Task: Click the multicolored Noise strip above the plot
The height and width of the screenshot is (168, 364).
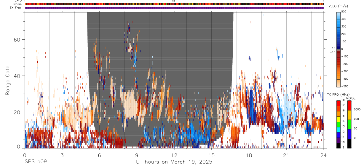Action: point(174,4)
